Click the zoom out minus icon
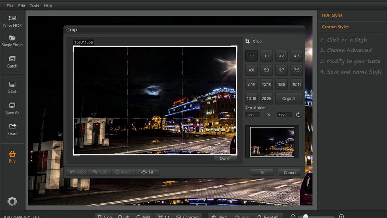387x218 pixels. pyautogui.click(x=293, y=216)
